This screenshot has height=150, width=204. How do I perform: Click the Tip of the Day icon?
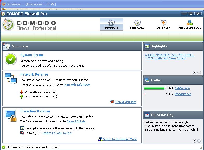coord(147,115)
